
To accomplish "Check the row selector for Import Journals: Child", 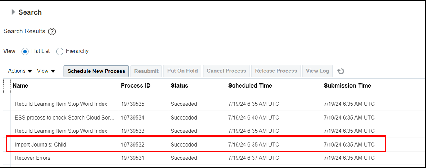I will click(6, 144).
